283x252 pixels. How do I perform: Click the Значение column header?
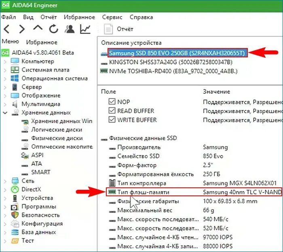point(216,92)
